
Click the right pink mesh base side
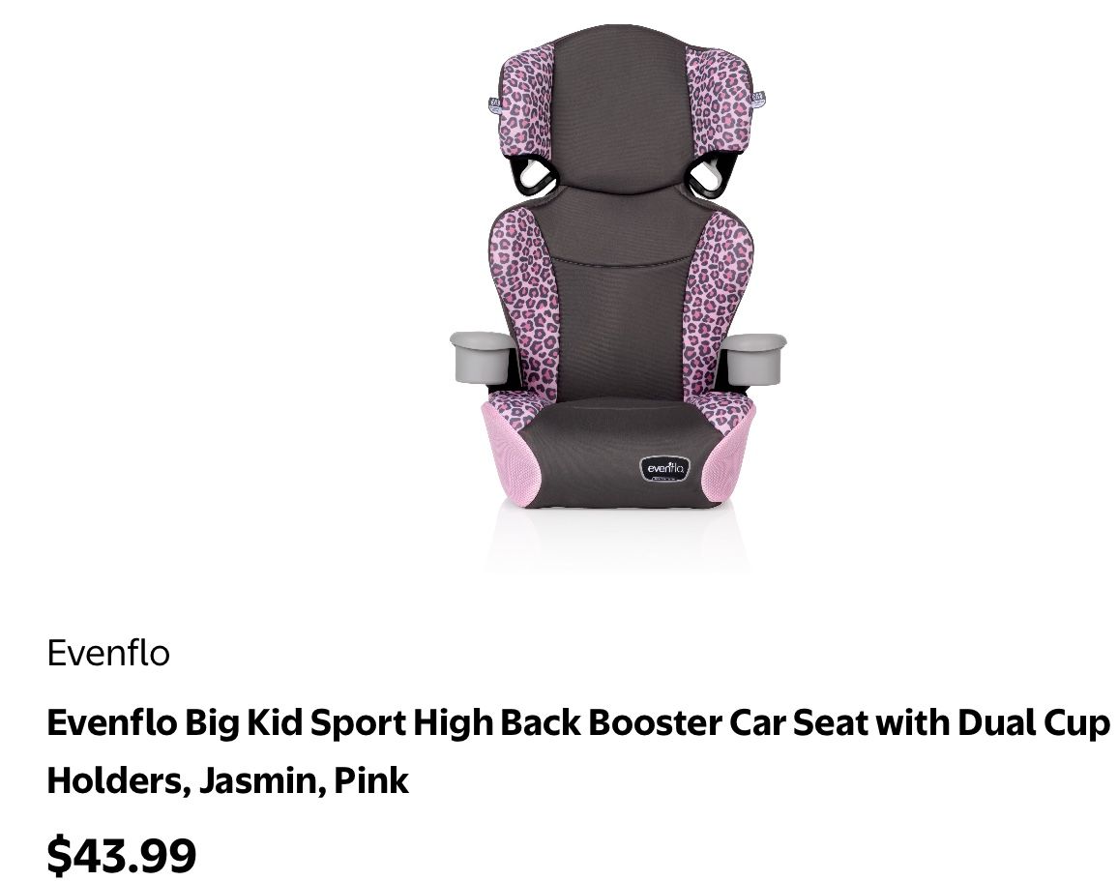729,454
